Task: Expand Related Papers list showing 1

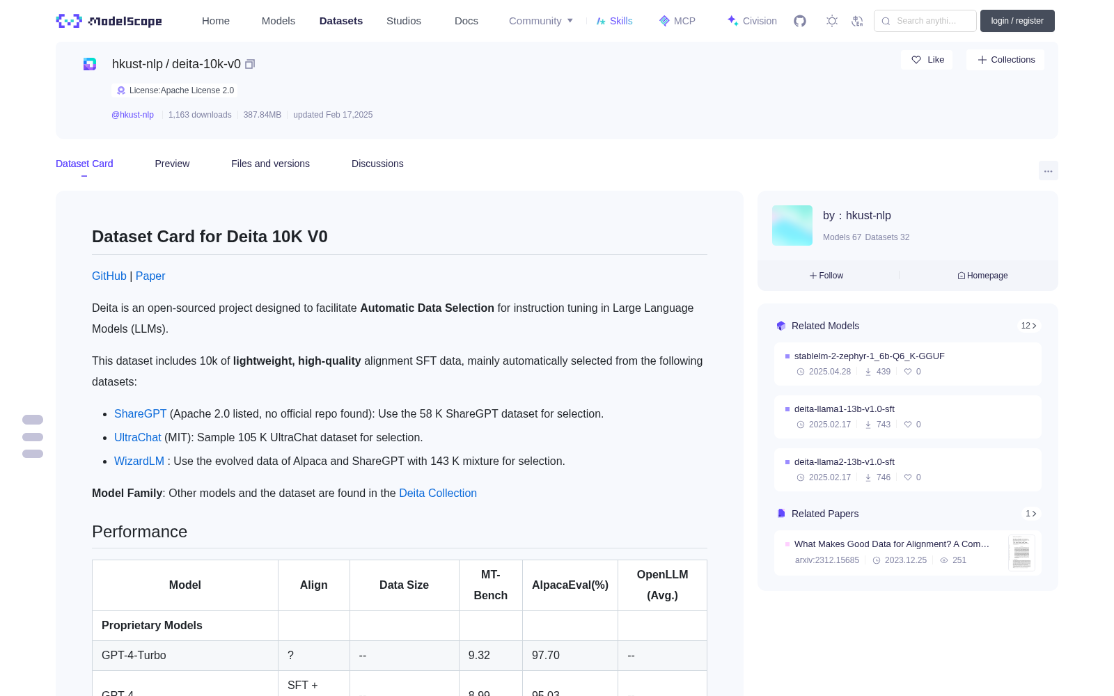Action: tap(1031, 514)
